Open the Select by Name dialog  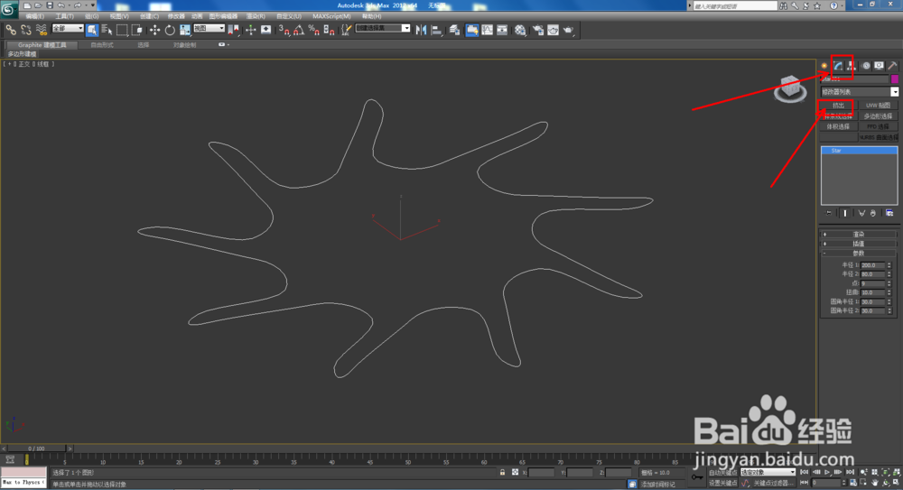pyautogui.click(x=107, y=30)
